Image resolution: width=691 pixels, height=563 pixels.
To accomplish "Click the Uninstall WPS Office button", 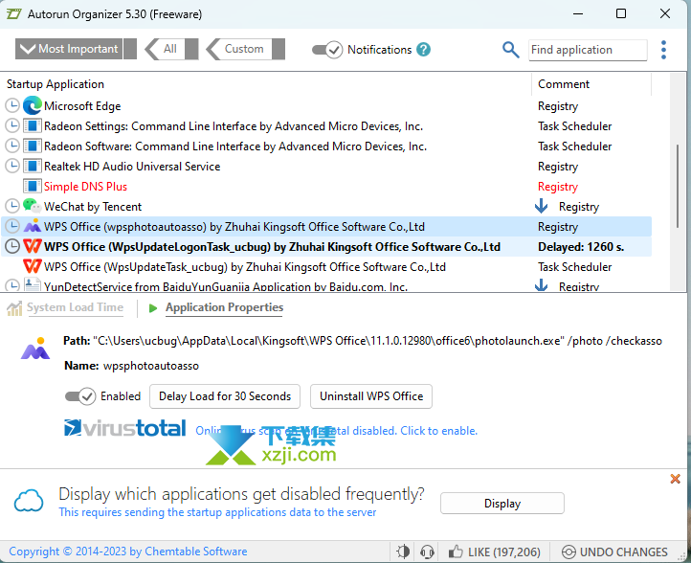I will [371, 396].
